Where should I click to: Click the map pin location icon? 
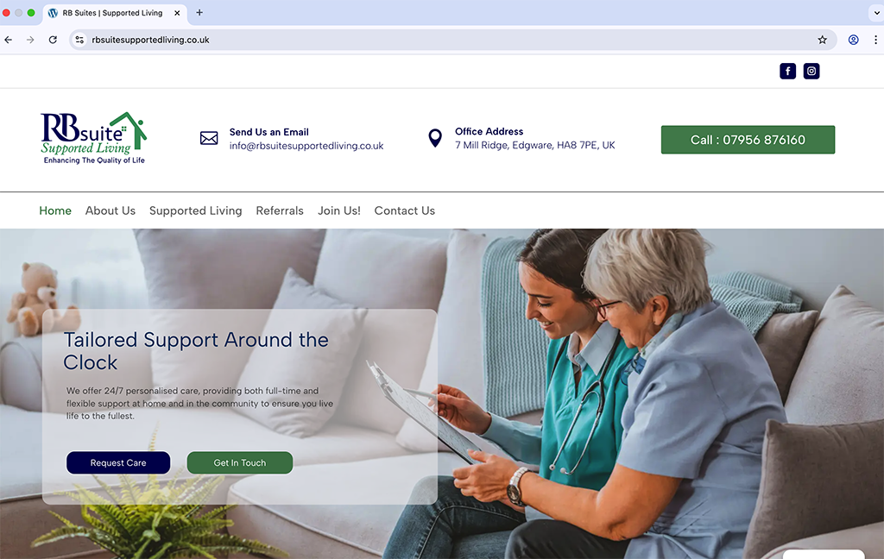435,138
